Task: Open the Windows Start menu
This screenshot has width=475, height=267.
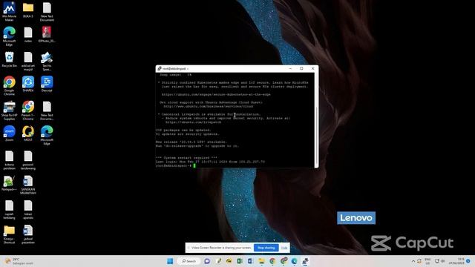Action: (x=170, y=261)
